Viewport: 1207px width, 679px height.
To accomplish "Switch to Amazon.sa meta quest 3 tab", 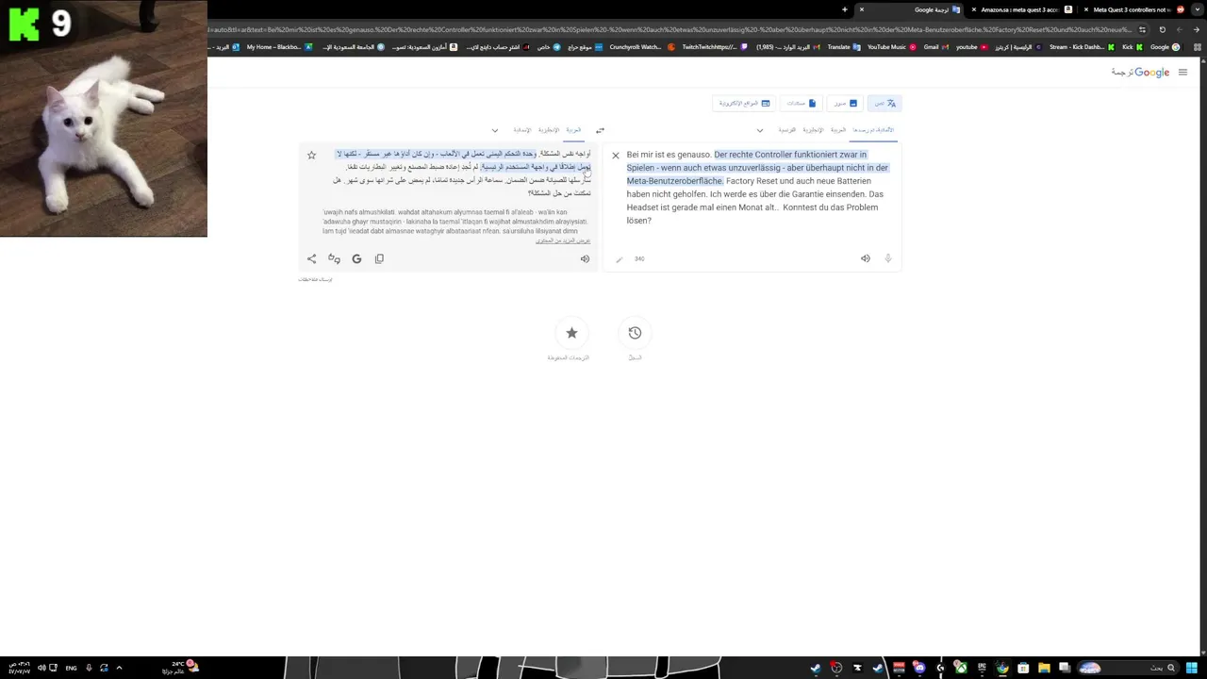I will [x=1019, y=9].
